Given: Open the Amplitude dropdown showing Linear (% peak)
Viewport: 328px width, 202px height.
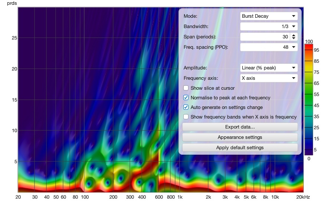Looking at the screenshot, I should (x=269, y=68).
